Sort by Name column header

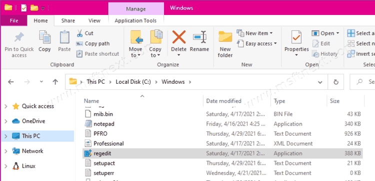91,101
